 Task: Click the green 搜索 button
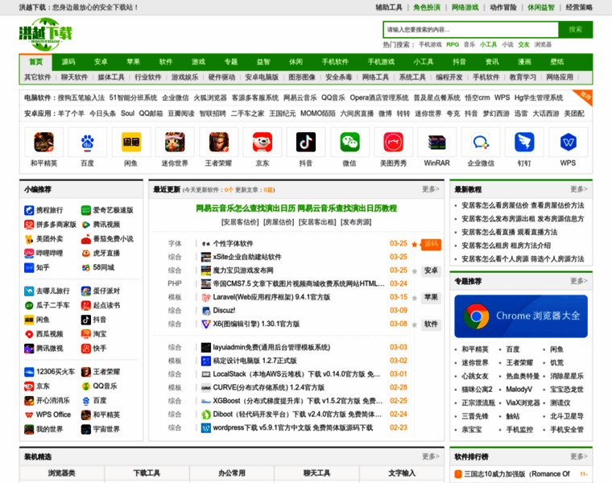click(x=575, y=30)
